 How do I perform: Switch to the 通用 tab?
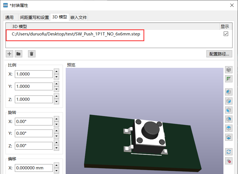9,17
